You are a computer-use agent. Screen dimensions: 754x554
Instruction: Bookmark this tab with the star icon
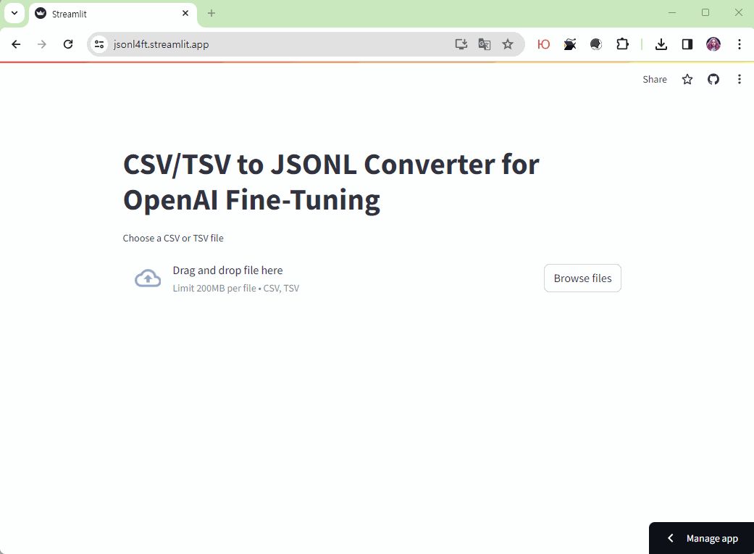pos(507,44)
